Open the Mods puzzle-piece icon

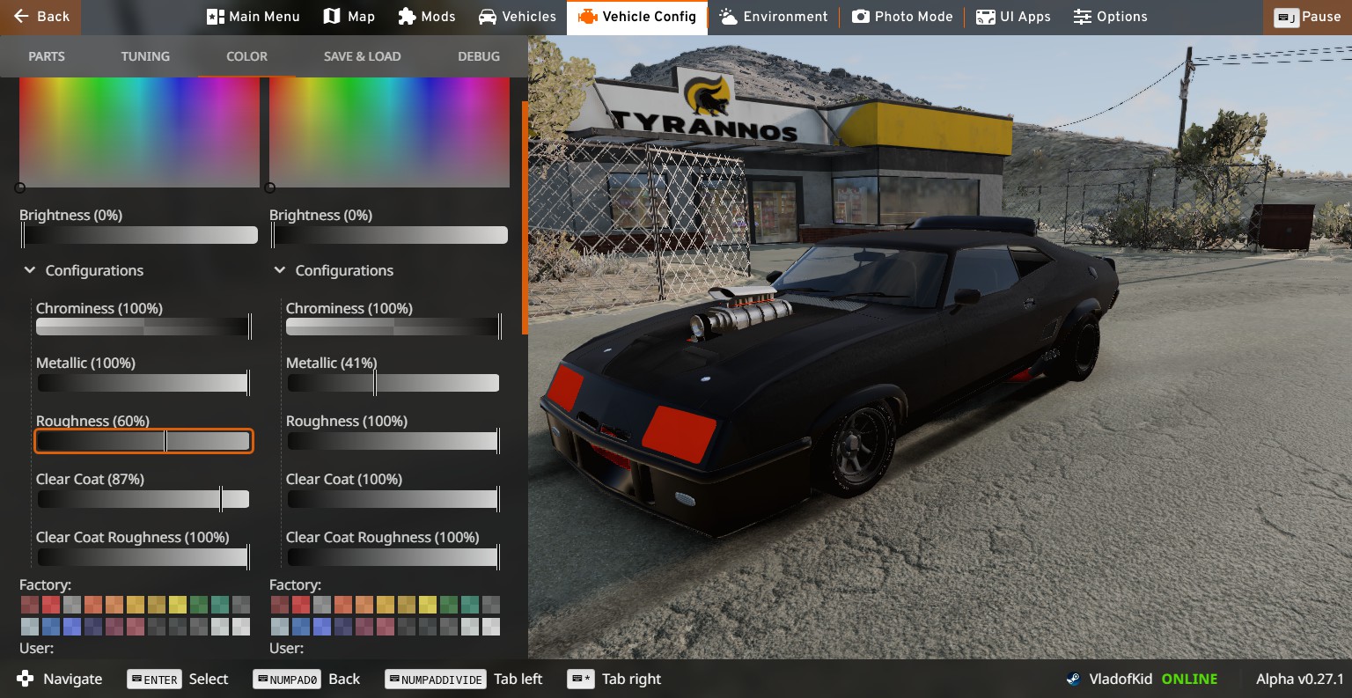pyautogui.click(x=407, y=17)
